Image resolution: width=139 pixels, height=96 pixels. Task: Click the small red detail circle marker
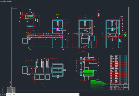[x=98, y=15]
